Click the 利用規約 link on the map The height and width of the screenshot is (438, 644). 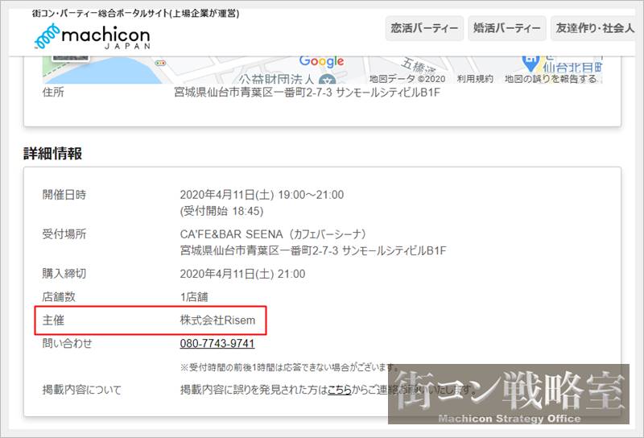coord(475,78)
